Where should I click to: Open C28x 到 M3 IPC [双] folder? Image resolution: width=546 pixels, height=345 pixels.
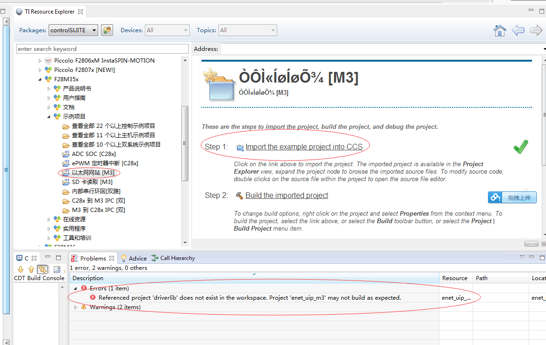click(98, 201)
